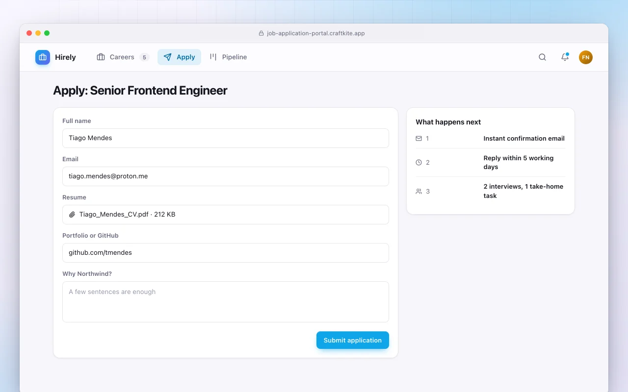This screenshot has height=392, width=628.
Task: Click the Hirely briefcase logo icon
Action: click(43, 57)
